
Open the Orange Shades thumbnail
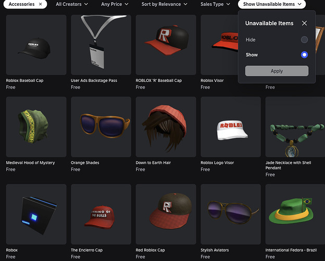(101, 127)
